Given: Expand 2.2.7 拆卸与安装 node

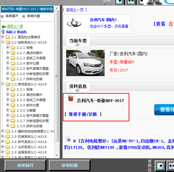Looking at the screenshot, I should point(8,78).
